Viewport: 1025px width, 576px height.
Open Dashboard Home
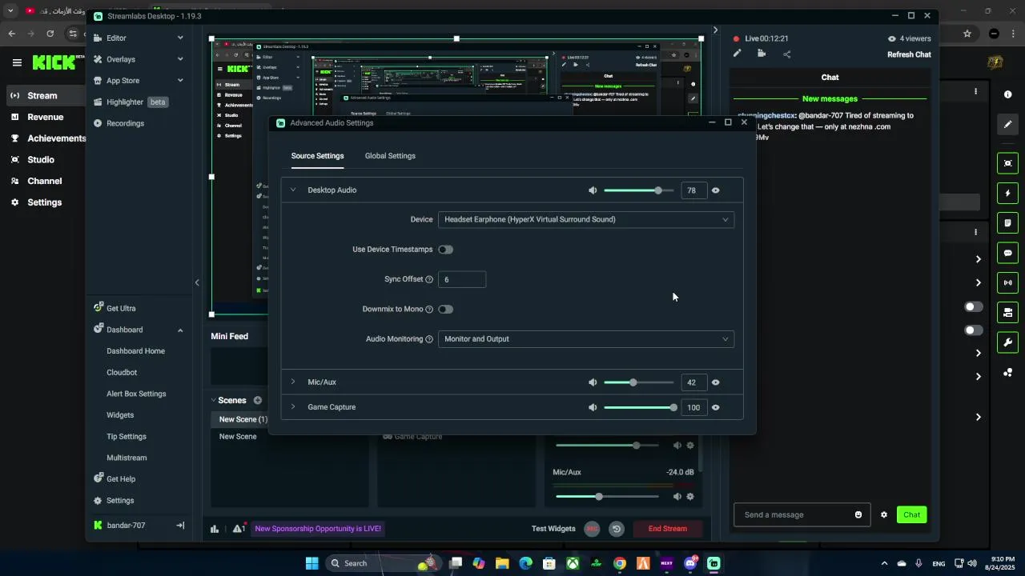[x=135, y=351]
